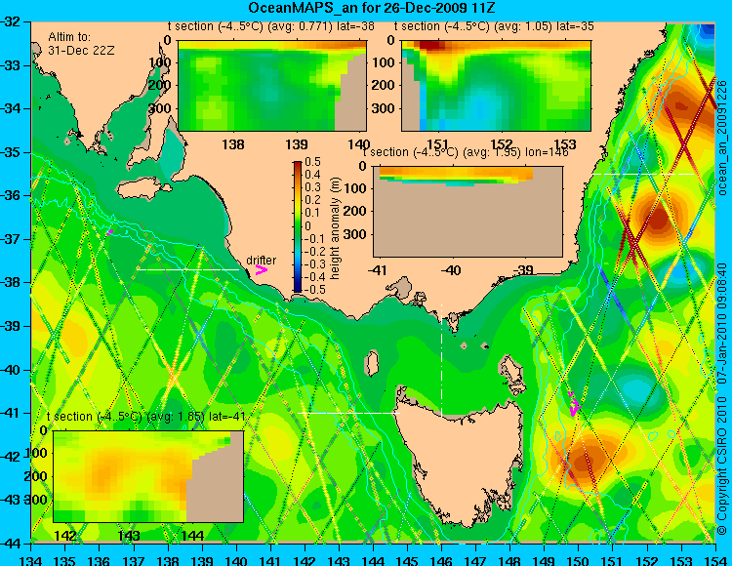The width and height of the screenshot is (732, 566).
Task: Click the "Altim to:" label
Action: tap(69, 37)
